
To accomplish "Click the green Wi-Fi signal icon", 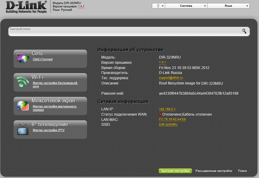I will (x=23, y=82).
